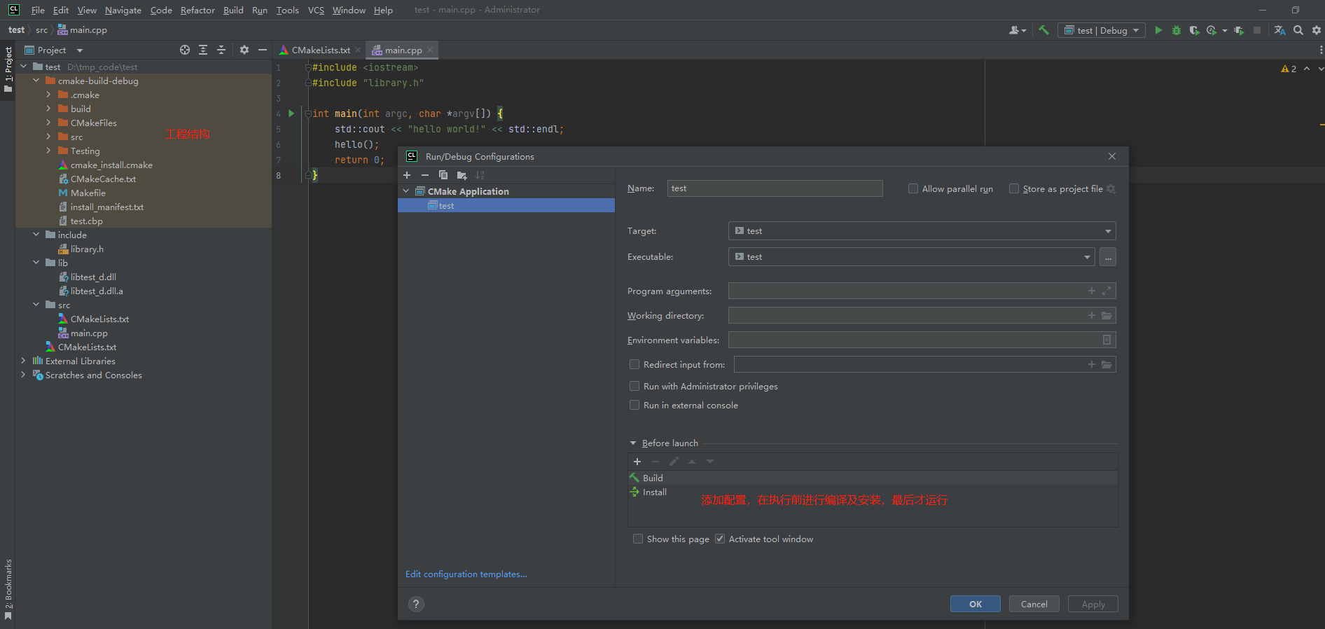Add new configuration with plus icon

point(407,175)
